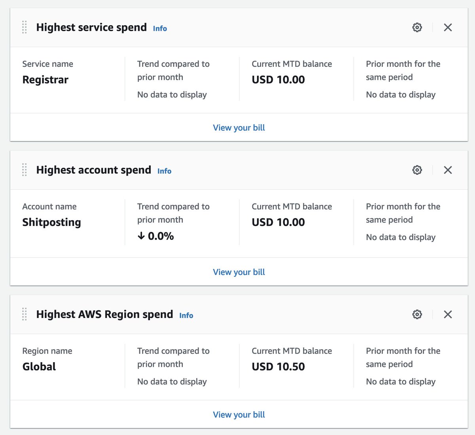Open Info link beside Highest AWS Region spend
The image size is (475, 435).
point(186,316)
